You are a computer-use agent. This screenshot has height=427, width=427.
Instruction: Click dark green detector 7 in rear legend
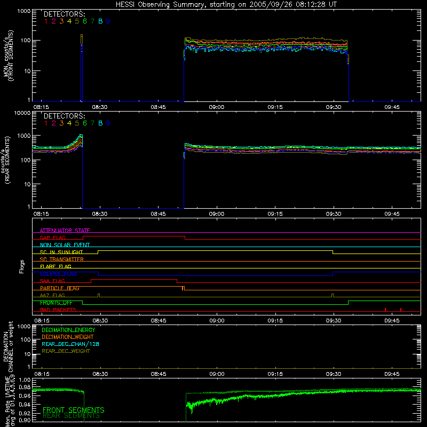pos(92,123)
